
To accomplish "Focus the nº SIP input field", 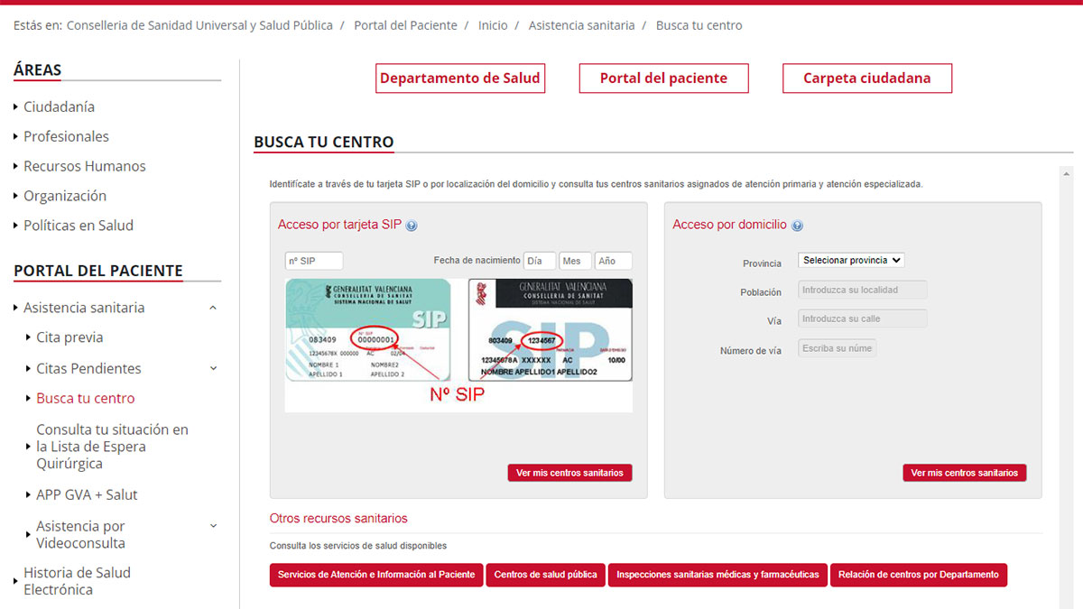I will coord(313,261).
